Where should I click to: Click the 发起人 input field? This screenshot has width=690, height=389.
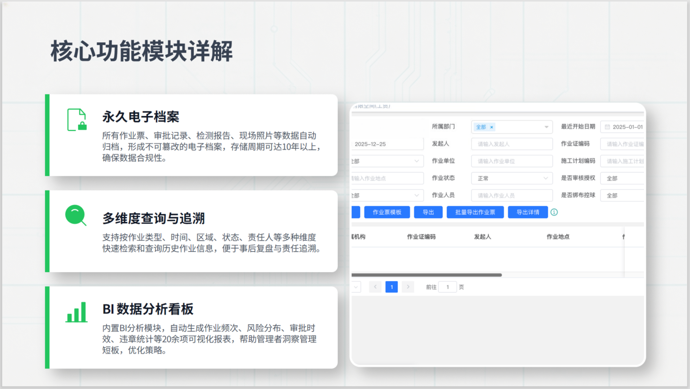(x=512, y=144)
